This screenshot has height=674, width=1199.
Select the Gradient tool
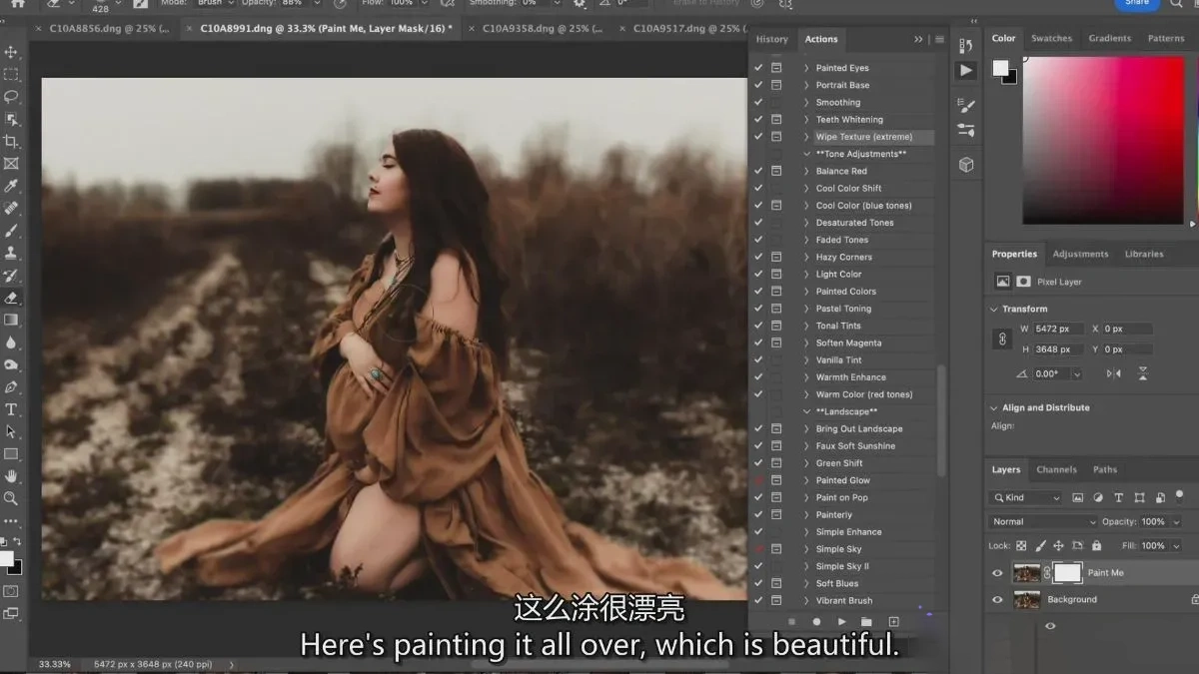[x=11, y=320]
